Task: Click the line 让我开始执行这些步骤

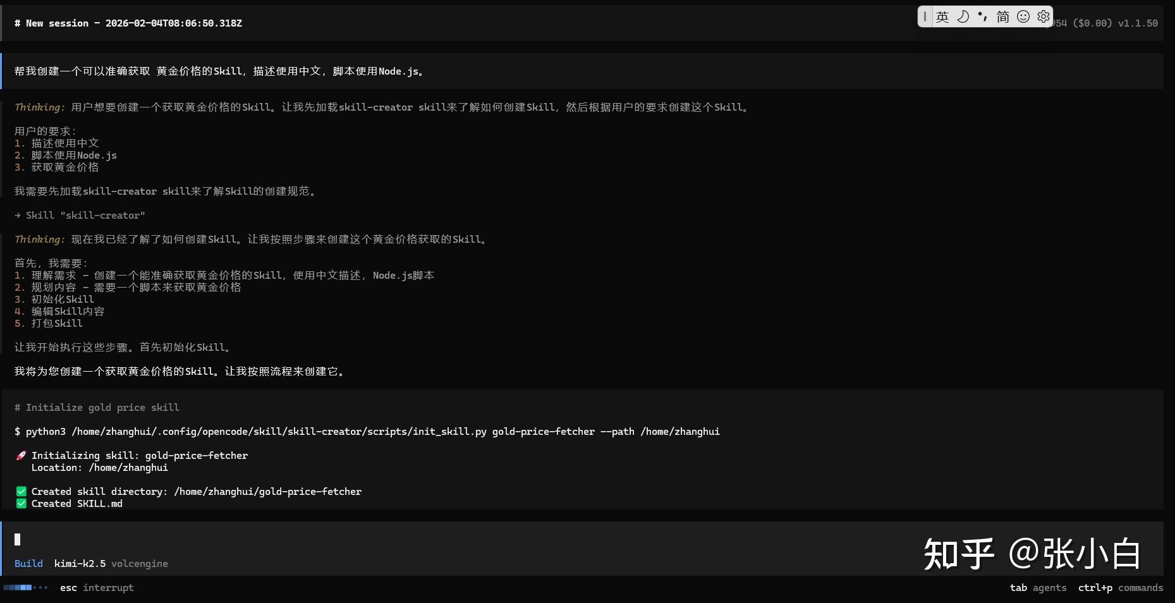Action: 125,348
